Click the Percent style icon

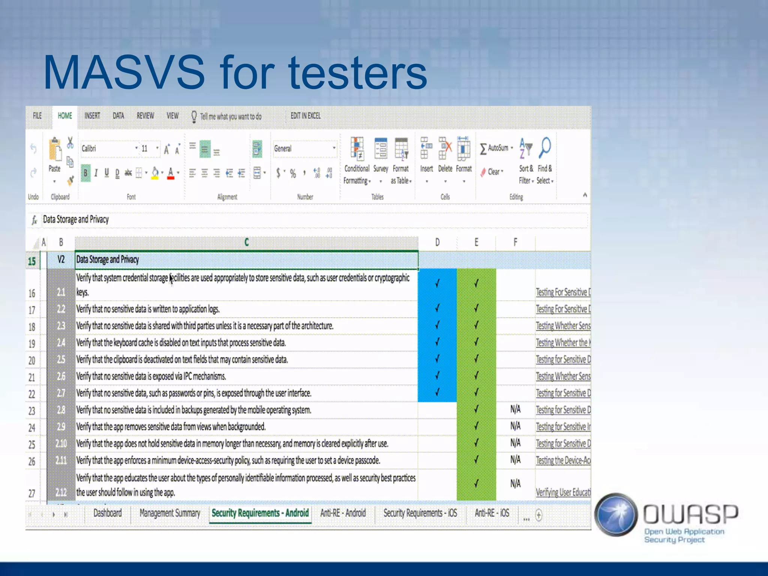[293, 173]
